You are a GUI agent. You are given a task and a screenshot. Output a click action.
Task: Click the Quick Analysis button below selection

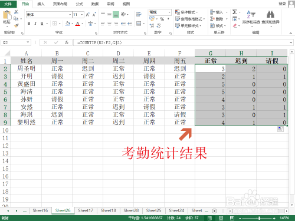coord(280,129)
